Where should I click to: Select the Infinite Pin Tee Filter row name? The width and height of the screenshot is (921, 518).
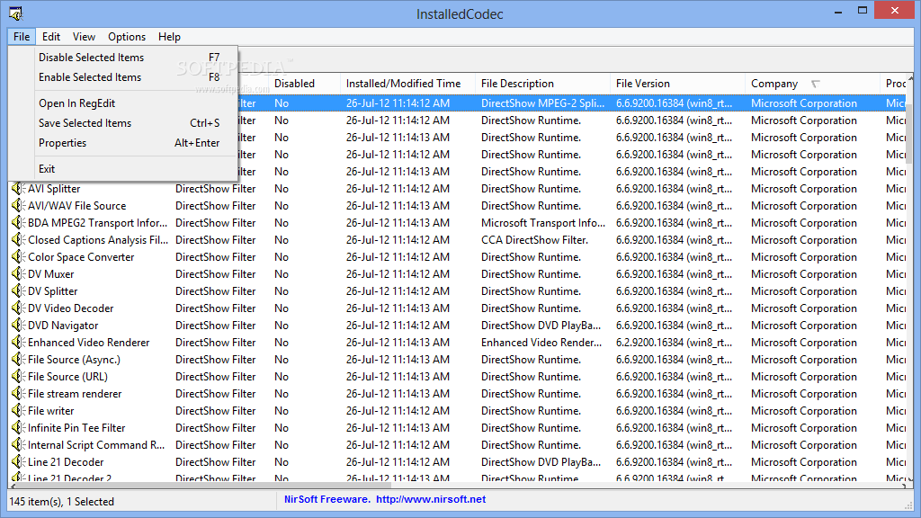pyautogui.click(x=76, y=427)
